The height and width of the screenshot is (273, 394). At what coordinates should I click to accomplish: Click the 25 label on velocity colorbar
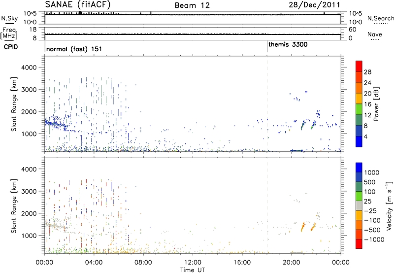(x=368, y=201)
